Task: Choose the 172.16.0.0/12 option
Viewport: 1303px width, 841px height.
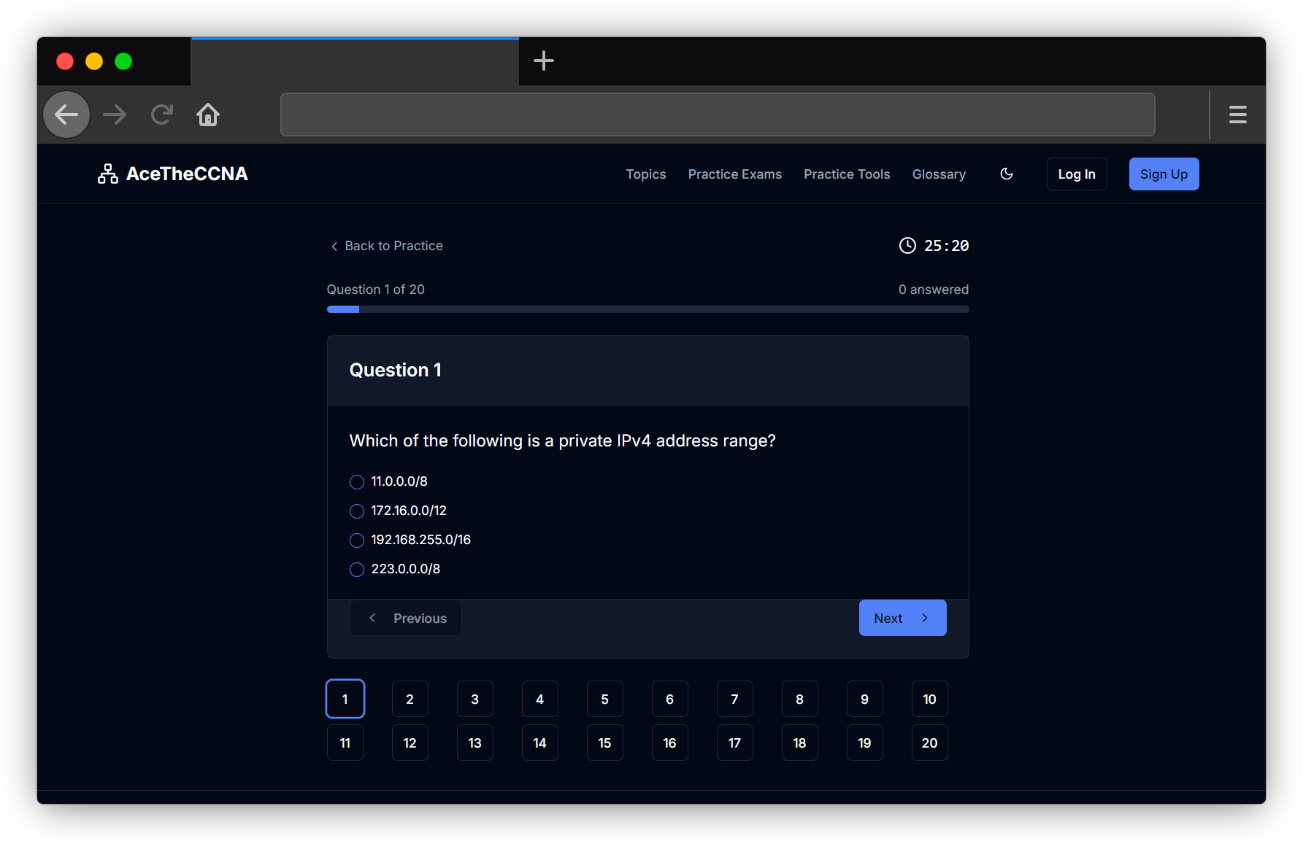Action: coord(357,511)
